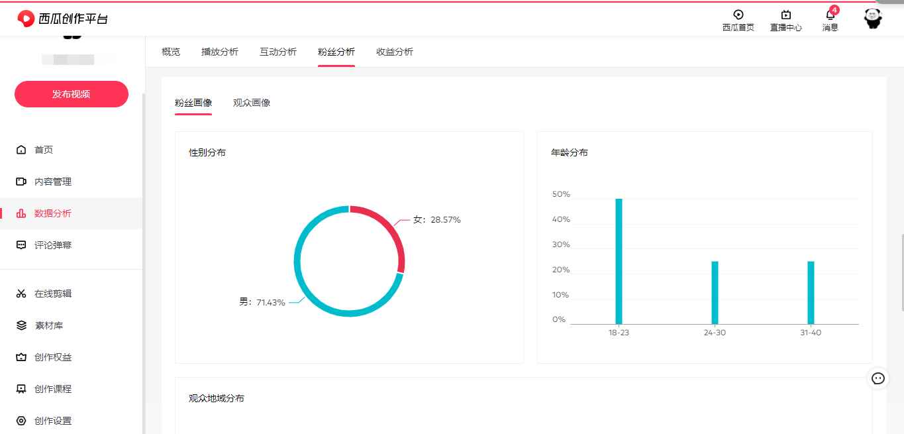Click the 50% axis label
Image resolution: width=904 pixels, height=434 pixels.
(x=561, y=194)
